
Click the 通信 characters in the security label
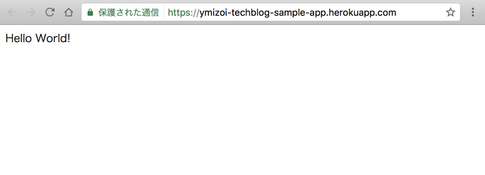[150, 12]
